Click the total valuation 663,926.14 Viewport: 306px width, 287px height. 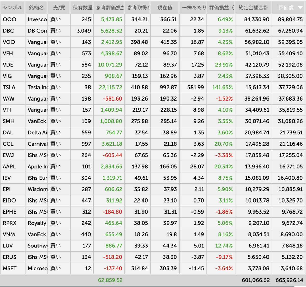[x=289, y=280]
